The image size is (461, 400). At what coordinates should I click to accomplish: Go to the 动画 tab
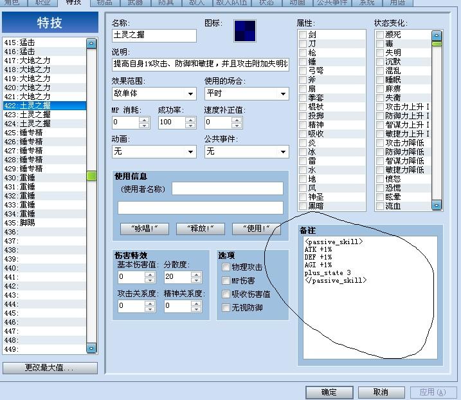[297, 3]
